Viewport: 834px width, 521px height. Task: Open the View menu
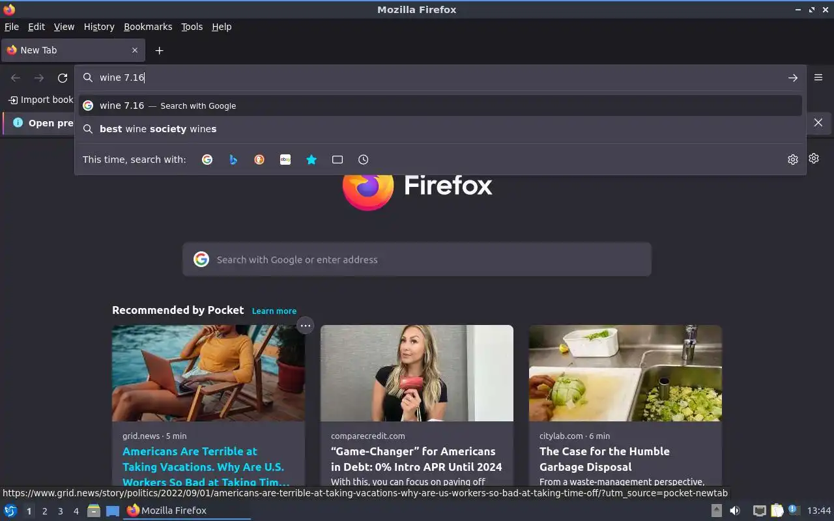point(64,27)
